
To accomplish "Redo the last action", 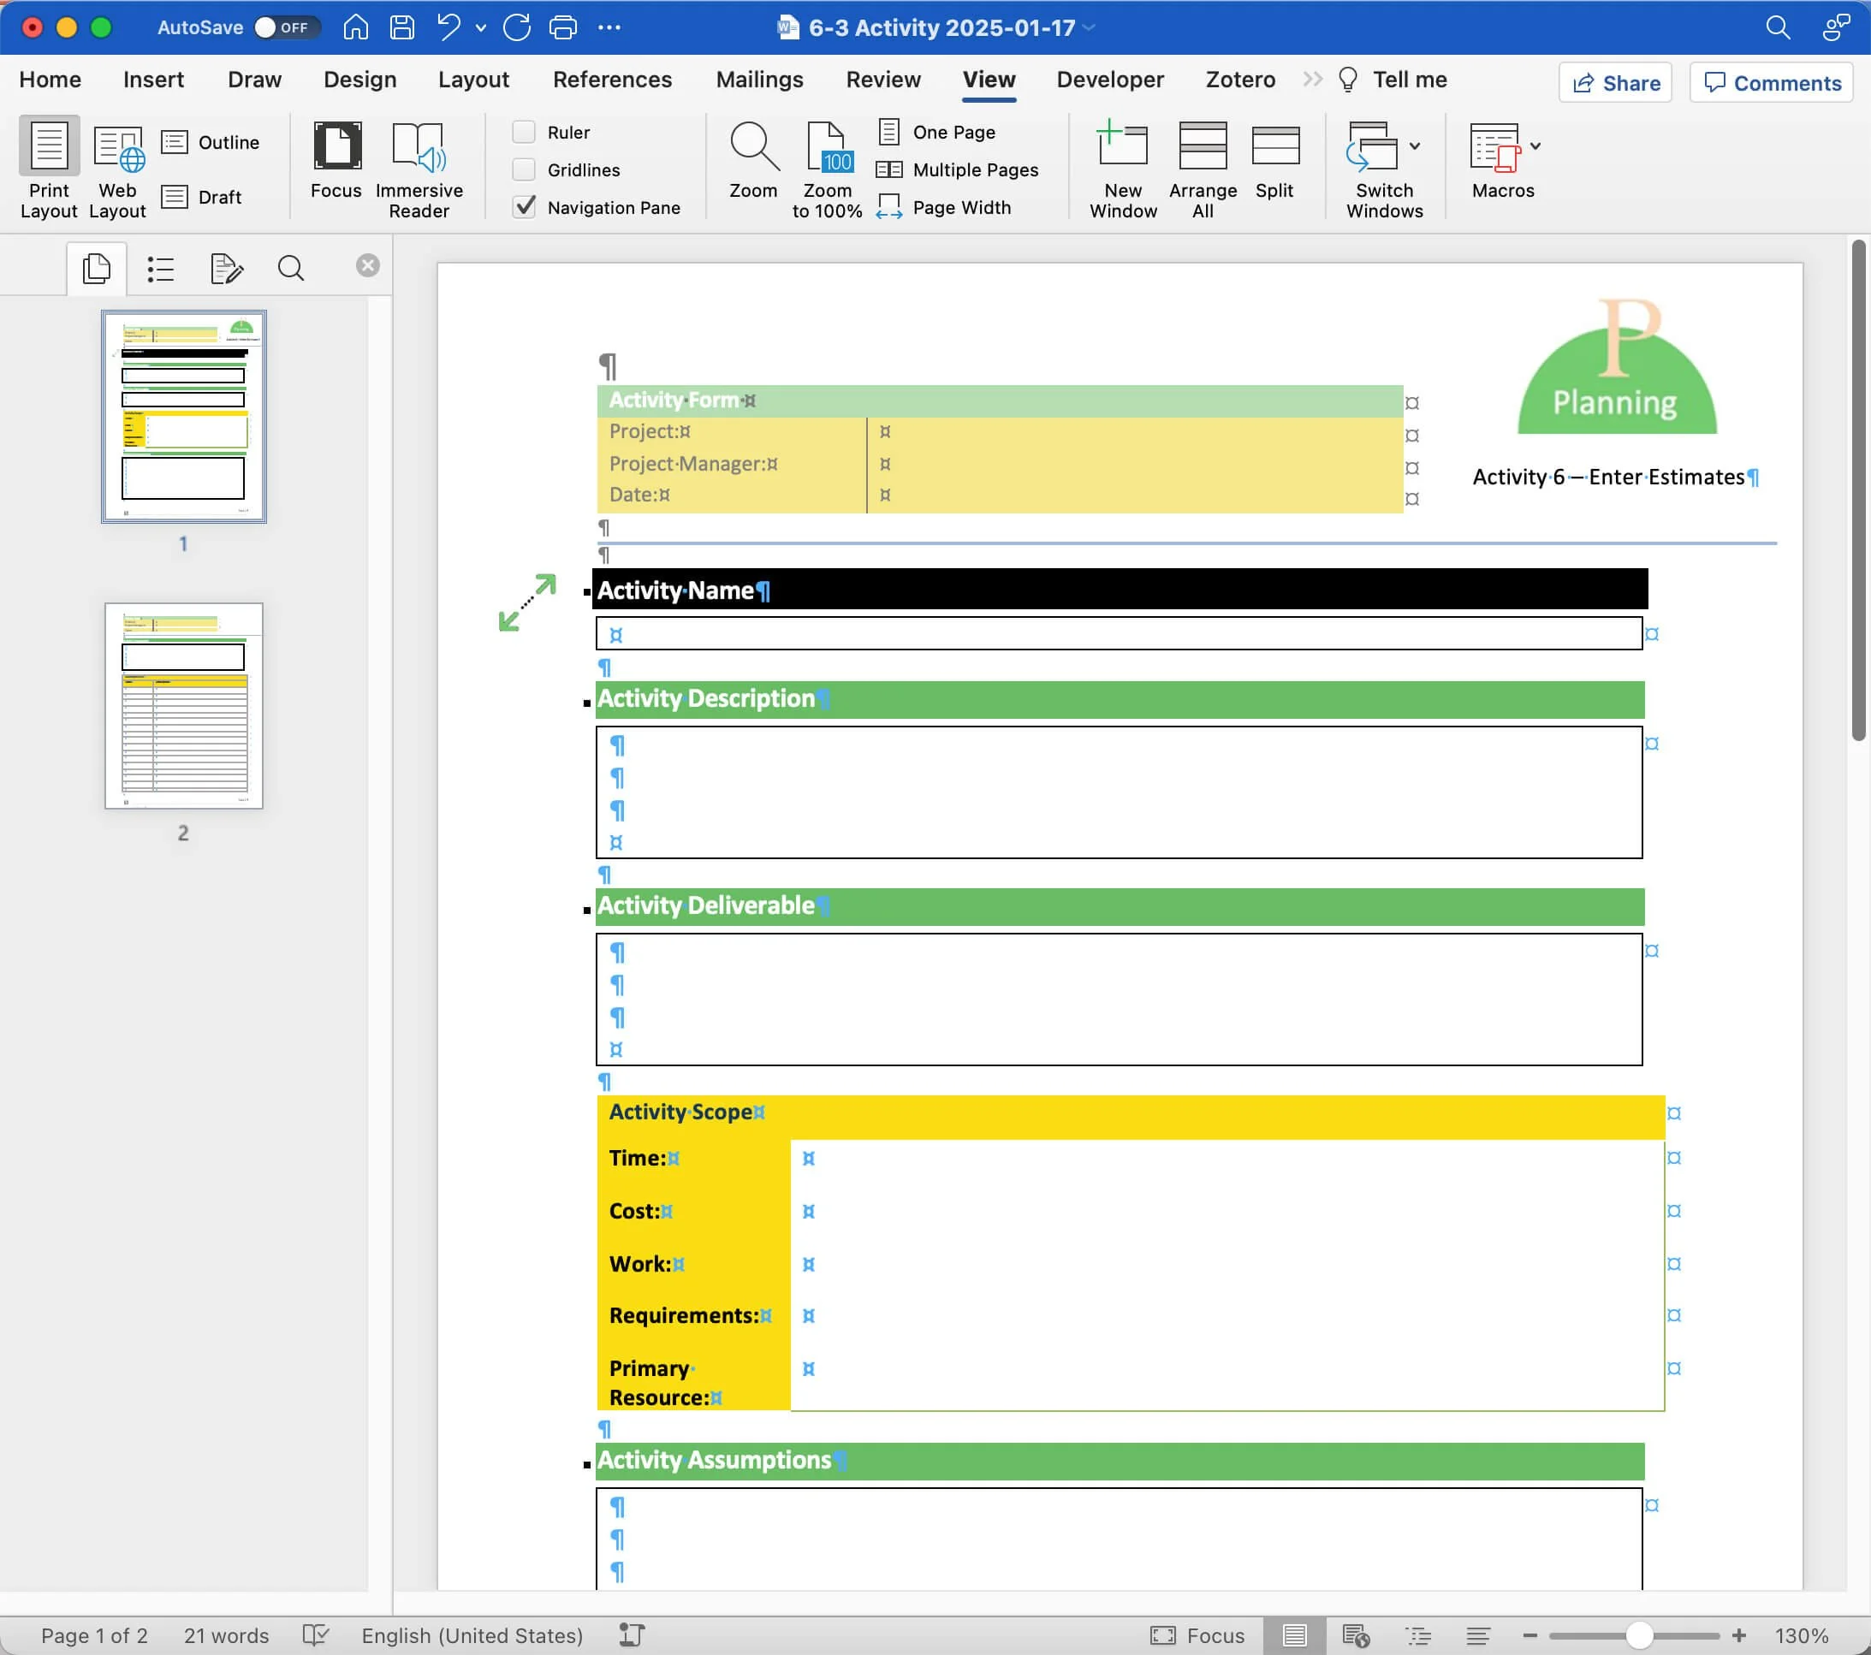I will (517, 27).
